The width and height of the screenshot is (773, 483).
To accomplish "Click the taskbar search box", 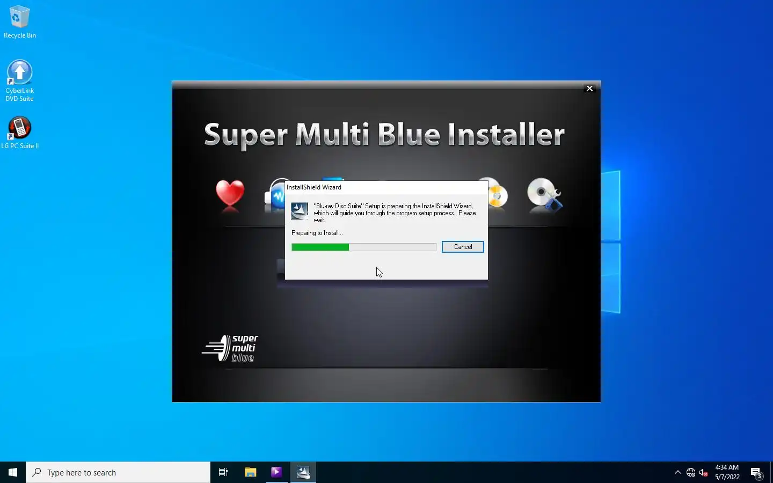I will [x=118, y=472].
